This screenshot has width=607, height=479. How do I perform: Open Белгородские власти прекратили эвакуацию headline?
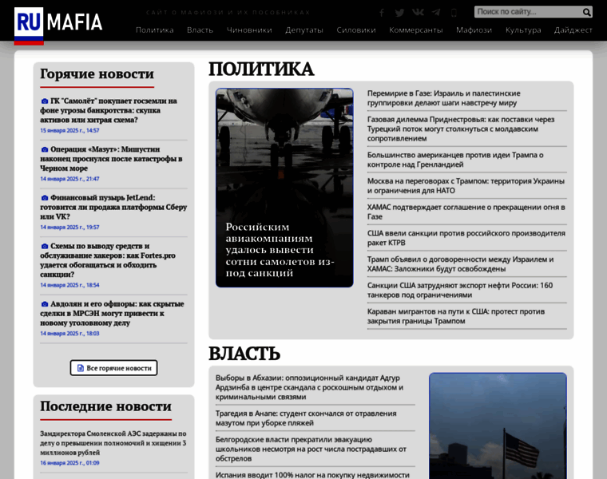coord(311,449)
